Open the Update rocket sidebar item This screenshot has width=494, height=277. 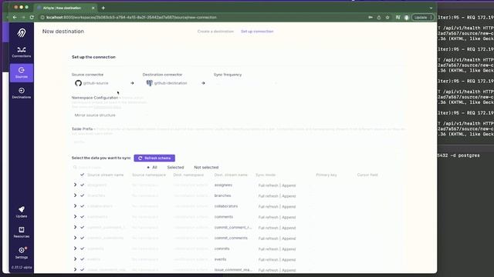[x=22, y=212]
